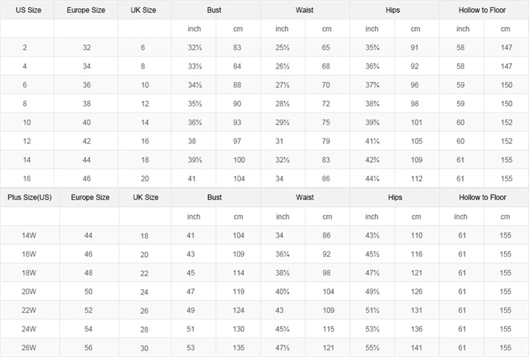529x357 pixels.
Task: Select Europe size 32 cell
Action: pyautogui.click(x=87, y=48)
